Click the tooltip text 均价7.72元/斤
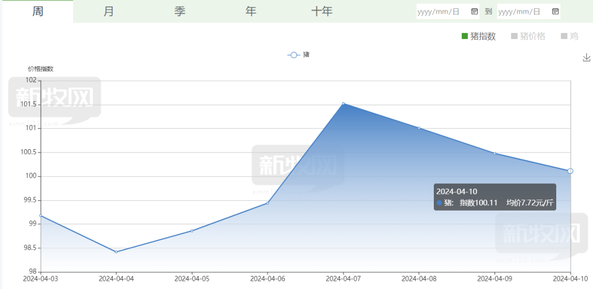Image resolution: width=593 pixels, height=289 pixels. [x=530, y=203]
